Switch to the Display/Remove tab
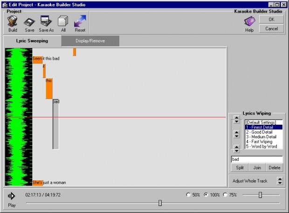289x213 pixels. [90, 41]
